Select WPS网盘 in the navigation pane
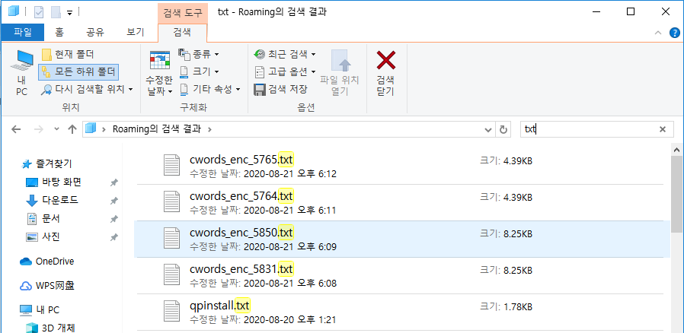The height and width of the screenshot is (333, 684). tap(47, 286)
